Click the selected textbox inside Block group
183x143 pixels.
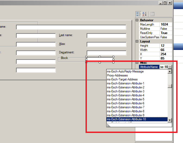(100, 60)
